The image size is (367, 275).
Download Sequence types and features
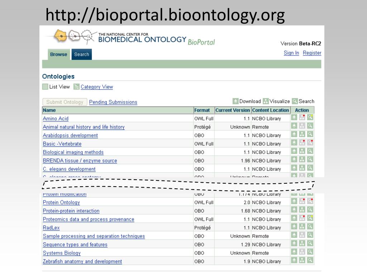[294, 243]
